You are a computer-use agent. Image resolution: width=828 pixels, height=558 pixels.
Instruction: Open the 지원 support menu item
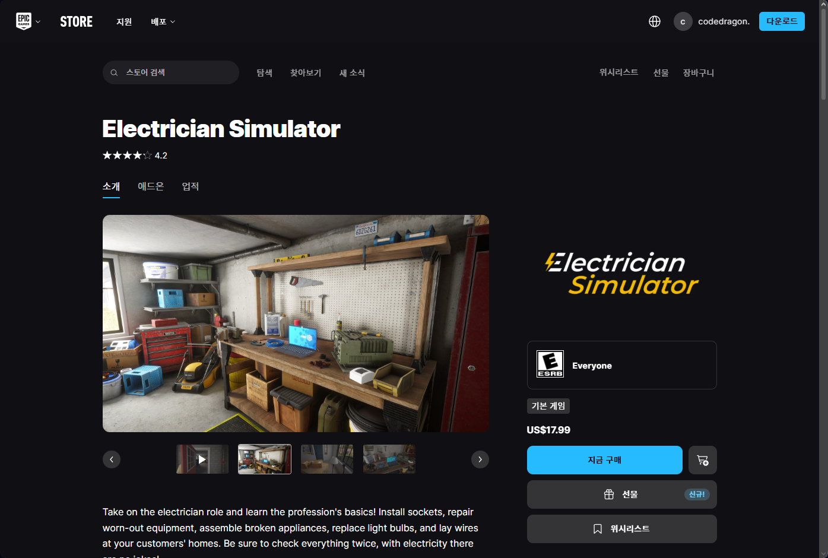click(124, 22)
